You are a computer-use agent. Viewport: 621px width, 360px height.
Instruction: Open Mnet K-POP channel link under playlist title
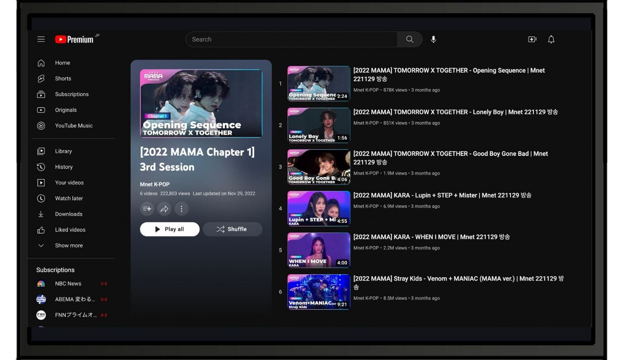coord(155,184)
